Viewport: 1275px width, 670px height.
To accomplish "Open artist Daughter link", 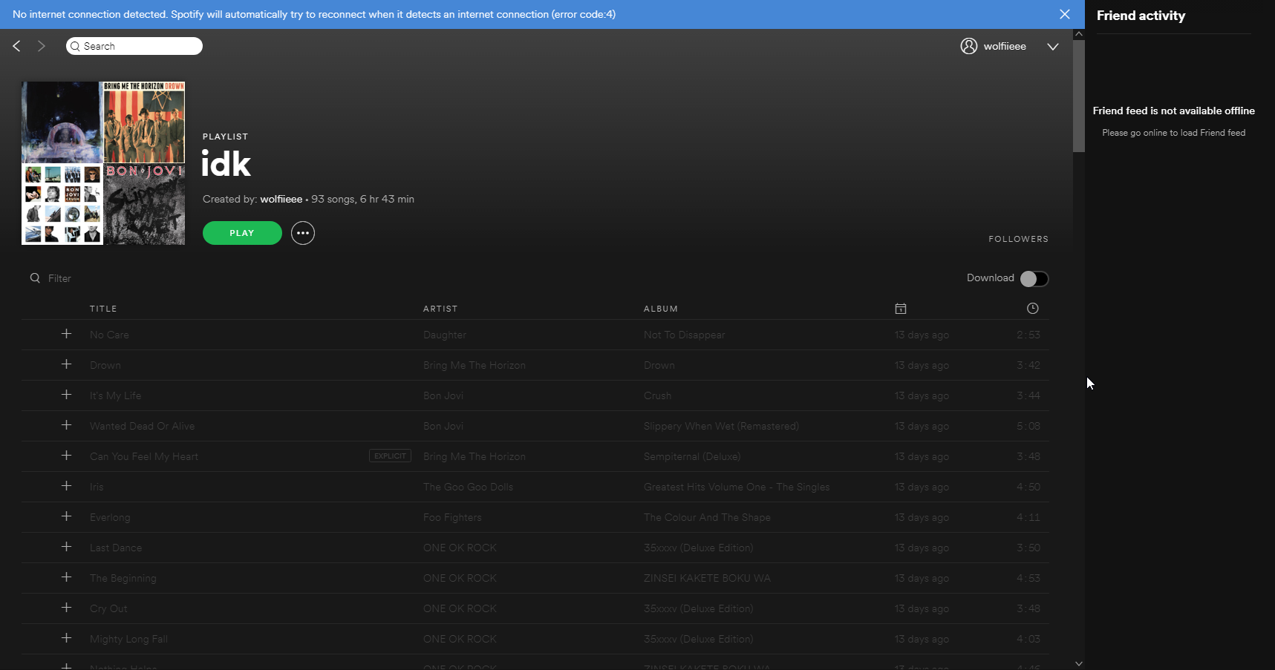I will coord(445,335).
